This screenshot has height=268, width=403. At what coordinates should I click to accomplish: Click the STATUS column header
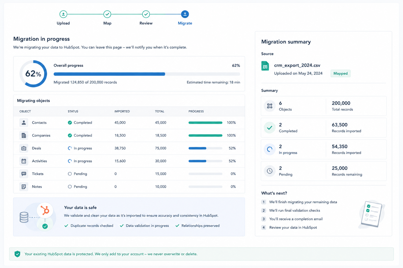coord(73,111)
